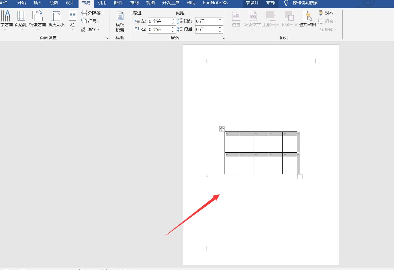Viewport: 394px width, 270px height.
Task: Switch to the View (视图) tab
Action: click(x=151, y=3)
